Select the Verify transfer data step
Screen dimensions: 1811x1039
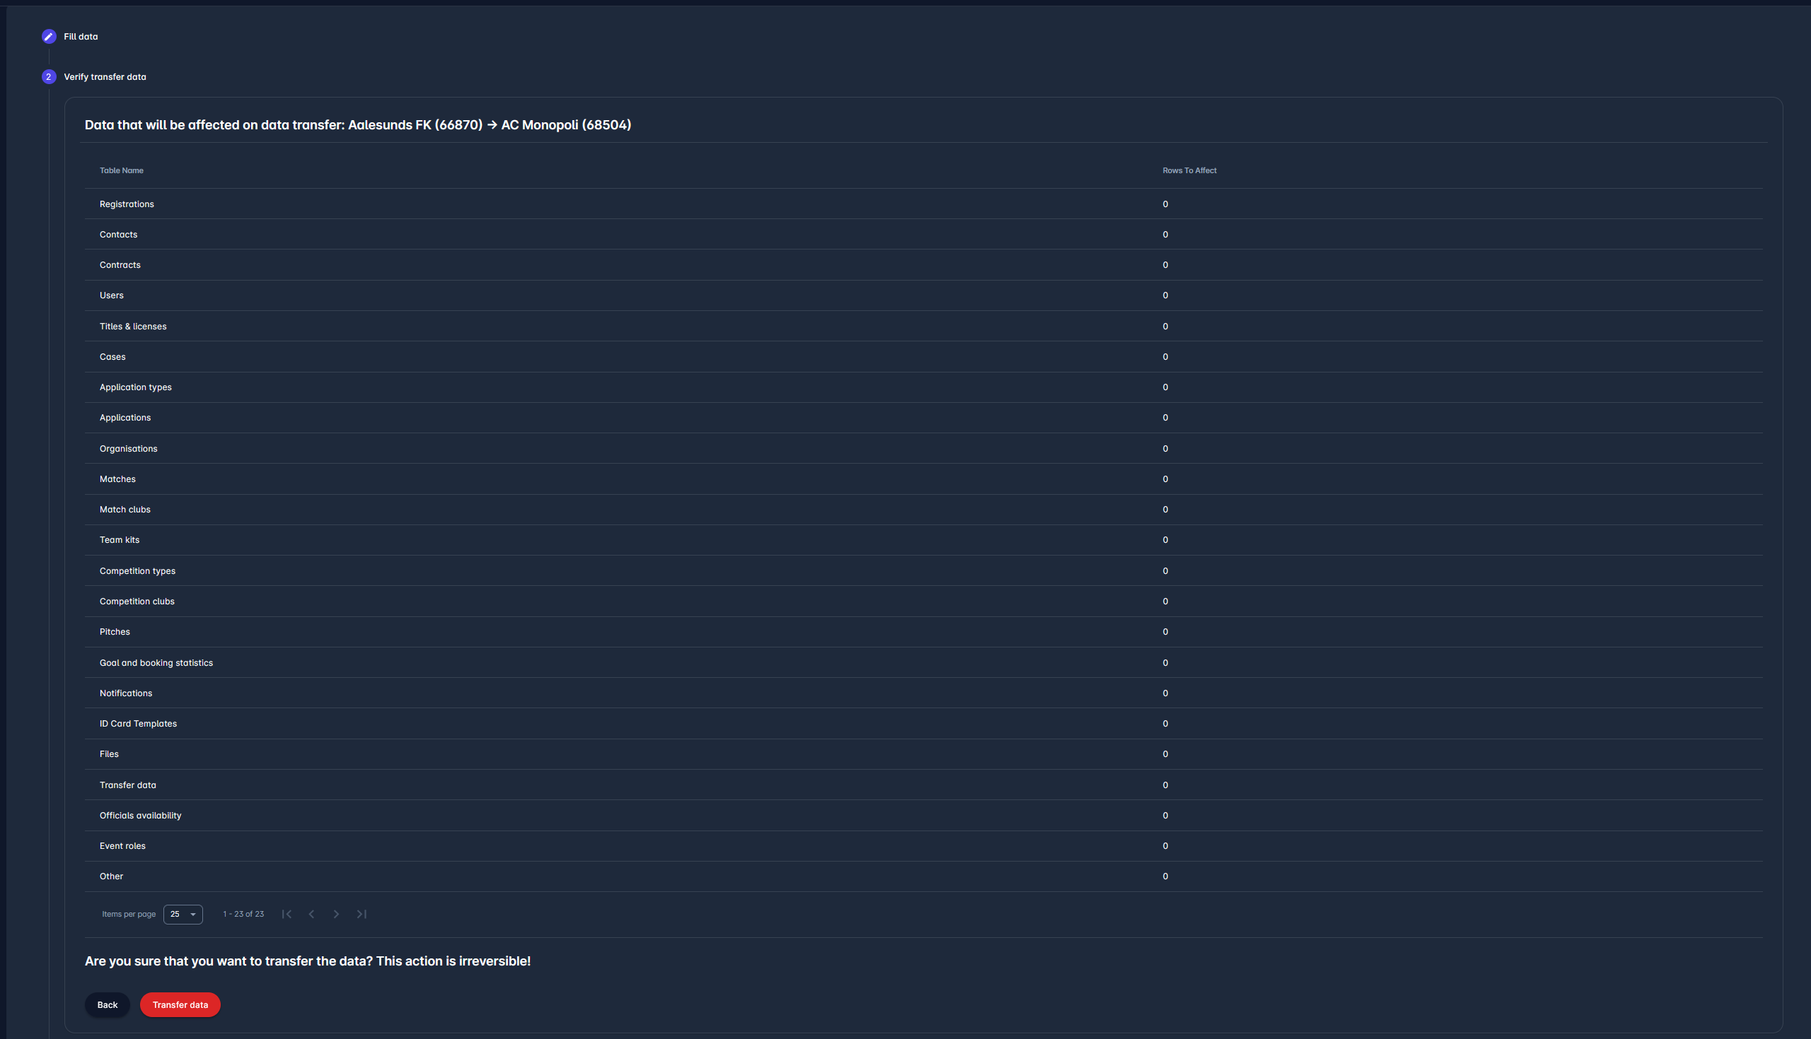[105, 77]
